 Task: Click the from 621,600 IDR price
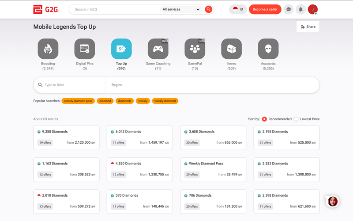pyautogui.click(x=303, y=206)
